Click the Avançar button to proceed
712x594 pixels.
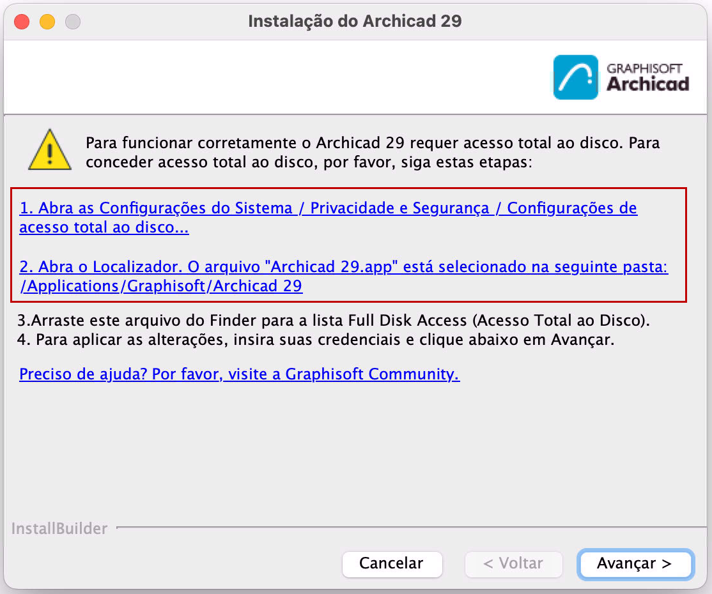(635, 564)
